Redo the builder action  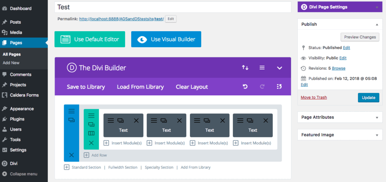click(262, 86)
